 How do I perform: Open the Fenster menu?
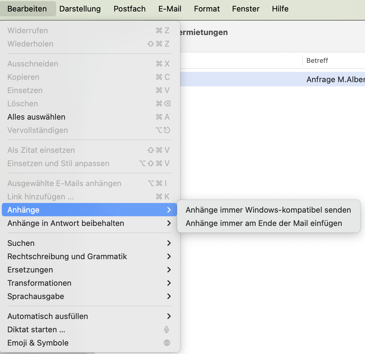[x=246, y=9]
